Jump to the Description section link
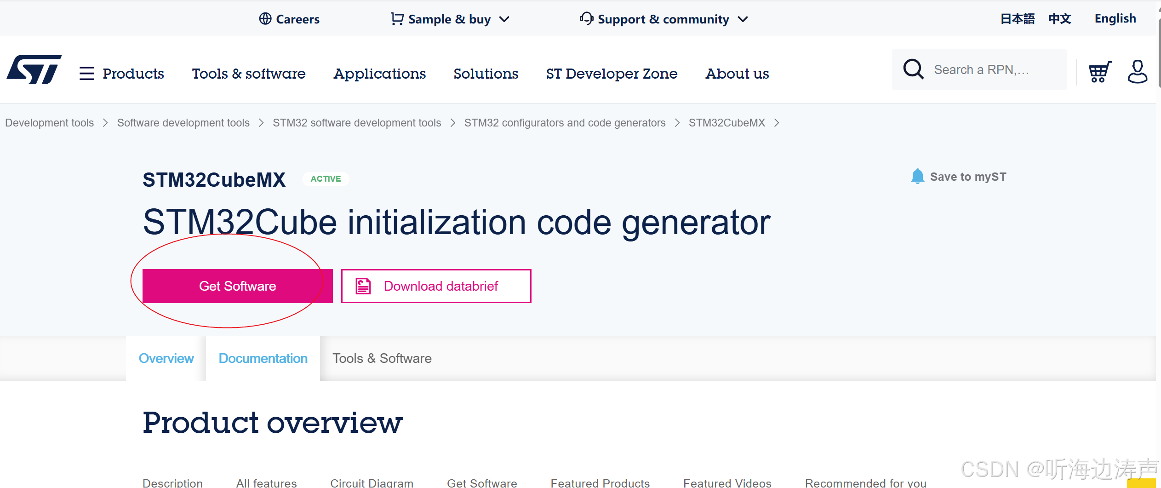This screenshot has width=1161, height=488. click(x=172, y=482)
